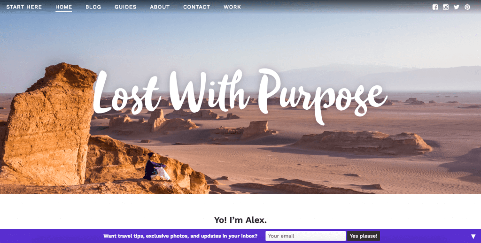Image resolution: width=481 pixels, height=243 pixels.
Task: Open the Instagram social icon
Action: (446, 7)
